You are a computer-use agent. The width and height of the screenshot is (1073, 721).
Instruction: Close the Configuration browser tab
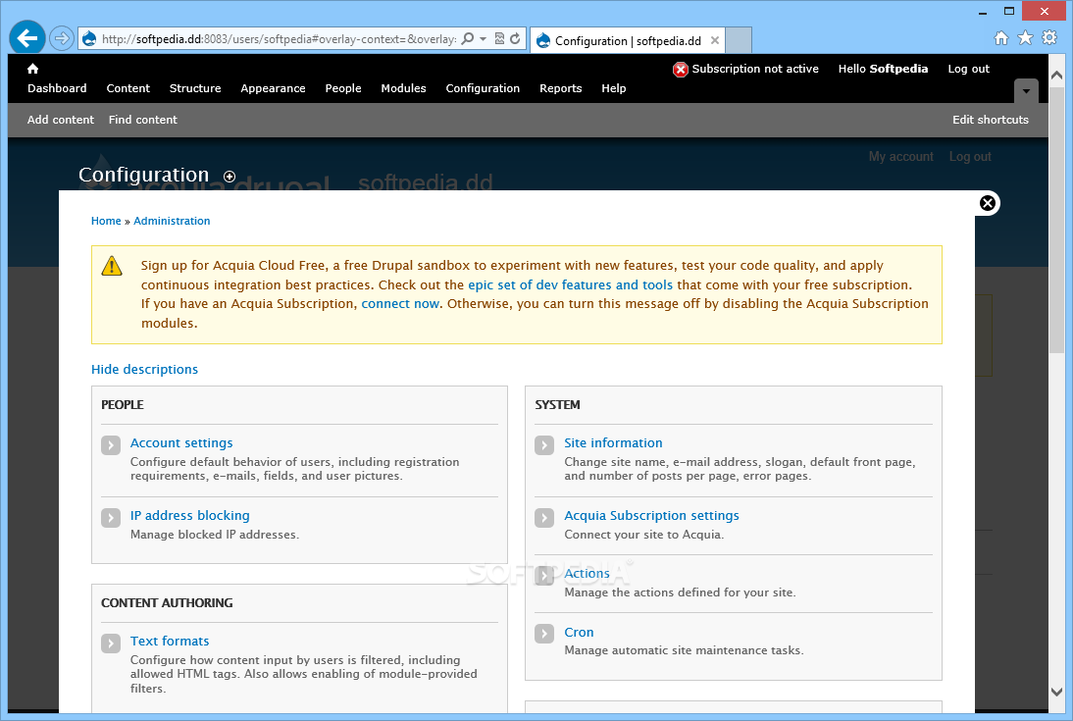pos(714,40)
